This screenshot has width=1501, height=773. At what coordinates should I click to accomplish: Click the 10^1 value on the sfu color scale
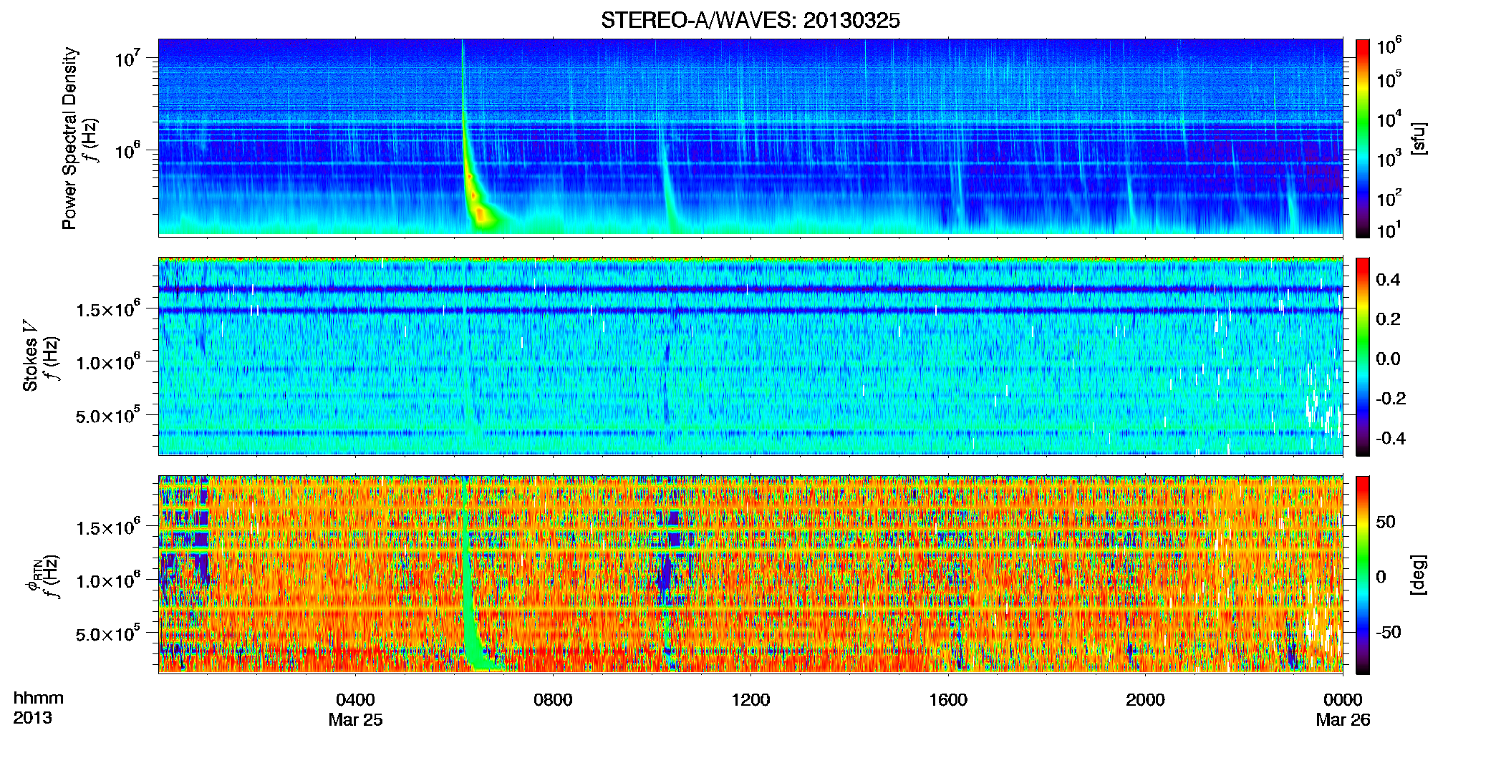[x=1389, y=230]
